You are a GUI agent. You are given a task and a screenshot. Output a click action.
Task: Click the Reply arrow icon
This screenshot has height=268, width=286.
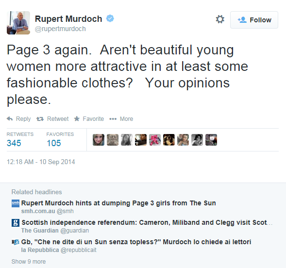coord(10,118)
